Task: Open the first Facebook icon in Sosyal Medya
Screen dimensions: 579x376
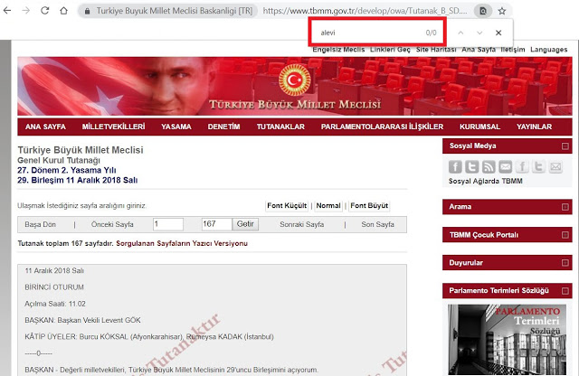Action: click(455, 167)
